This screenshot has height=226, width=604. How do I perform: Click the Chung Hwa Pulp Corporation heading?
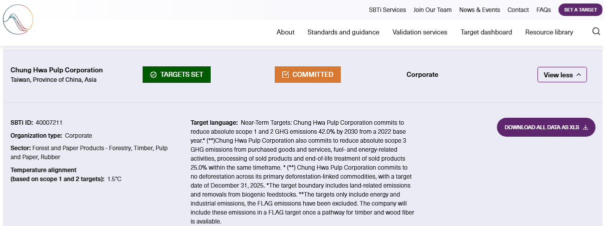pos(57,70)
